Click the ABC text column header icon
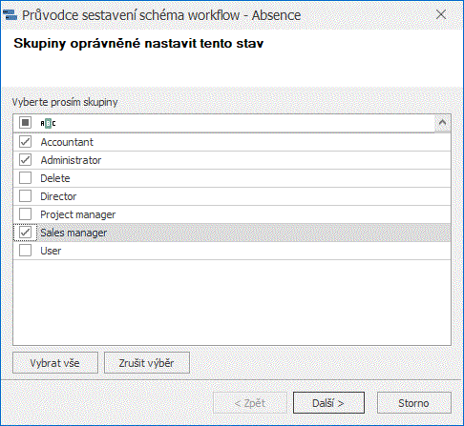The width and height of the screenshot is (464, 426). 48,123
